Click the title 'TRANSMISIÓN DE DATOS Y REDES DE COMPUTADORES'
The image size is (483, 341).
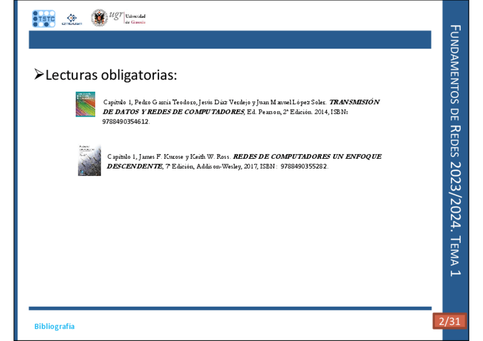click(241, 107)
